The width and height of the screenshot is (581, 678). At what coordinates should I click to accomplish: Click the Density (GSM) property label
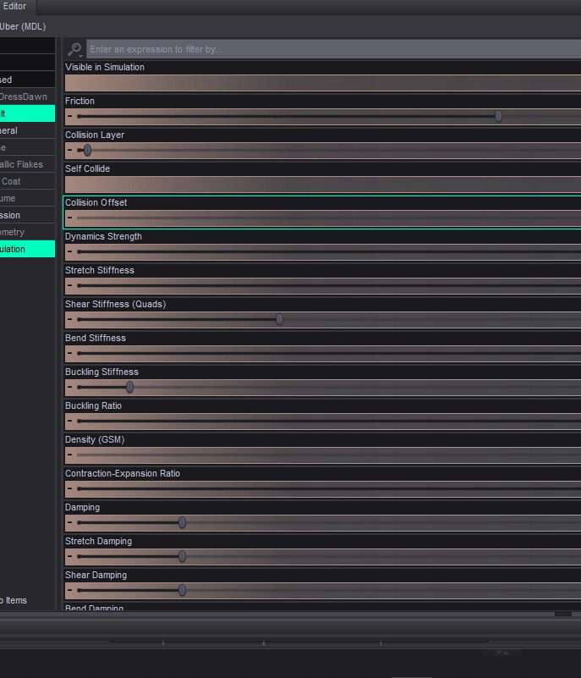[95, 439]
